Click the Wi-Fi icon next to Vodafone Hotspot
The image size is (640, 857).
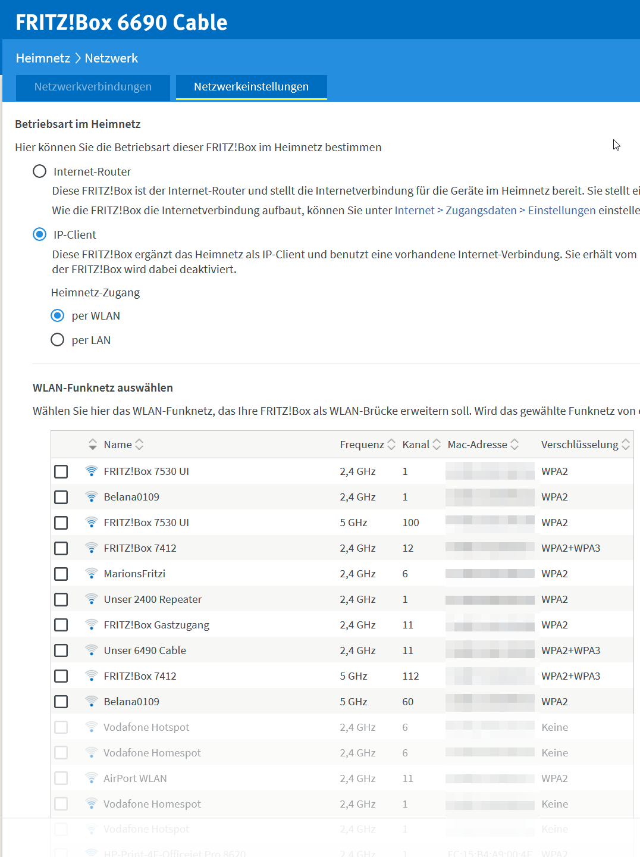91,727
